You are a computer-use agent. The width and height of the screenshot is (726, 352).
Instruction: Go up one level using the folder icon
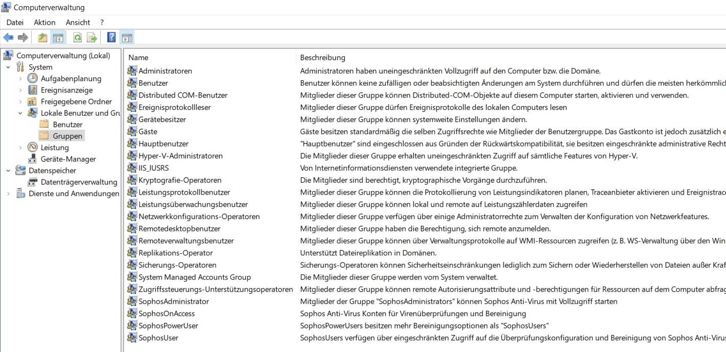point(43,37)
